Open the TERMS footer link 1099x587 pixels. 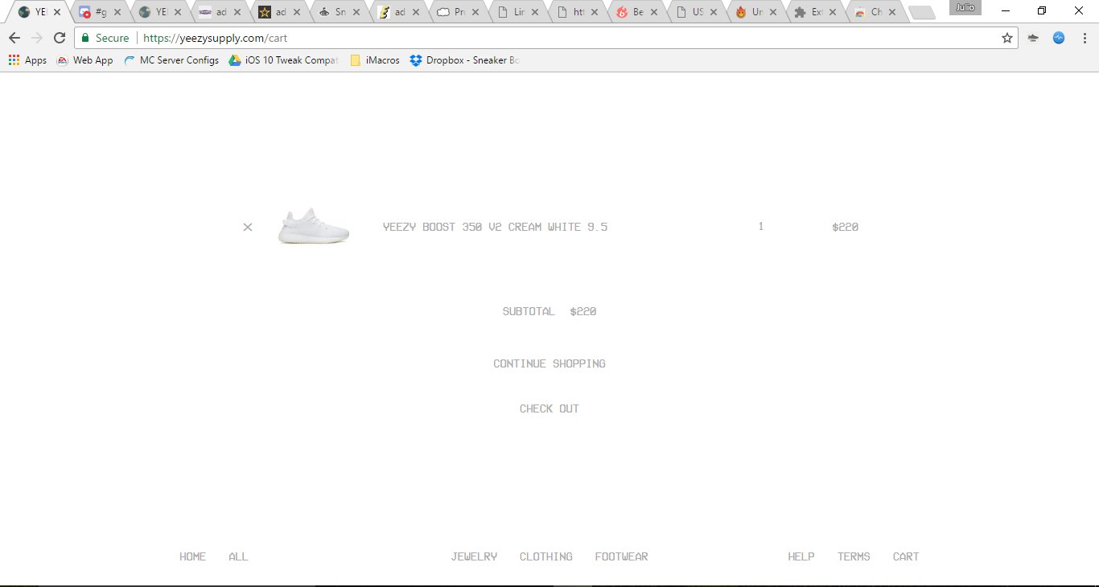(x=854, y=556)
